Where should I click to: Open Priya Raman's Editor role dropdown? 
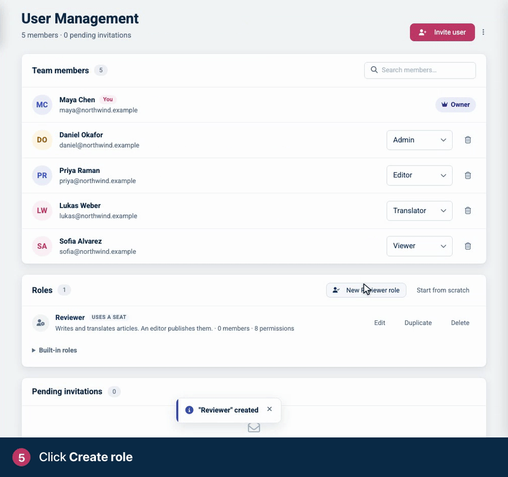point(419,175)
